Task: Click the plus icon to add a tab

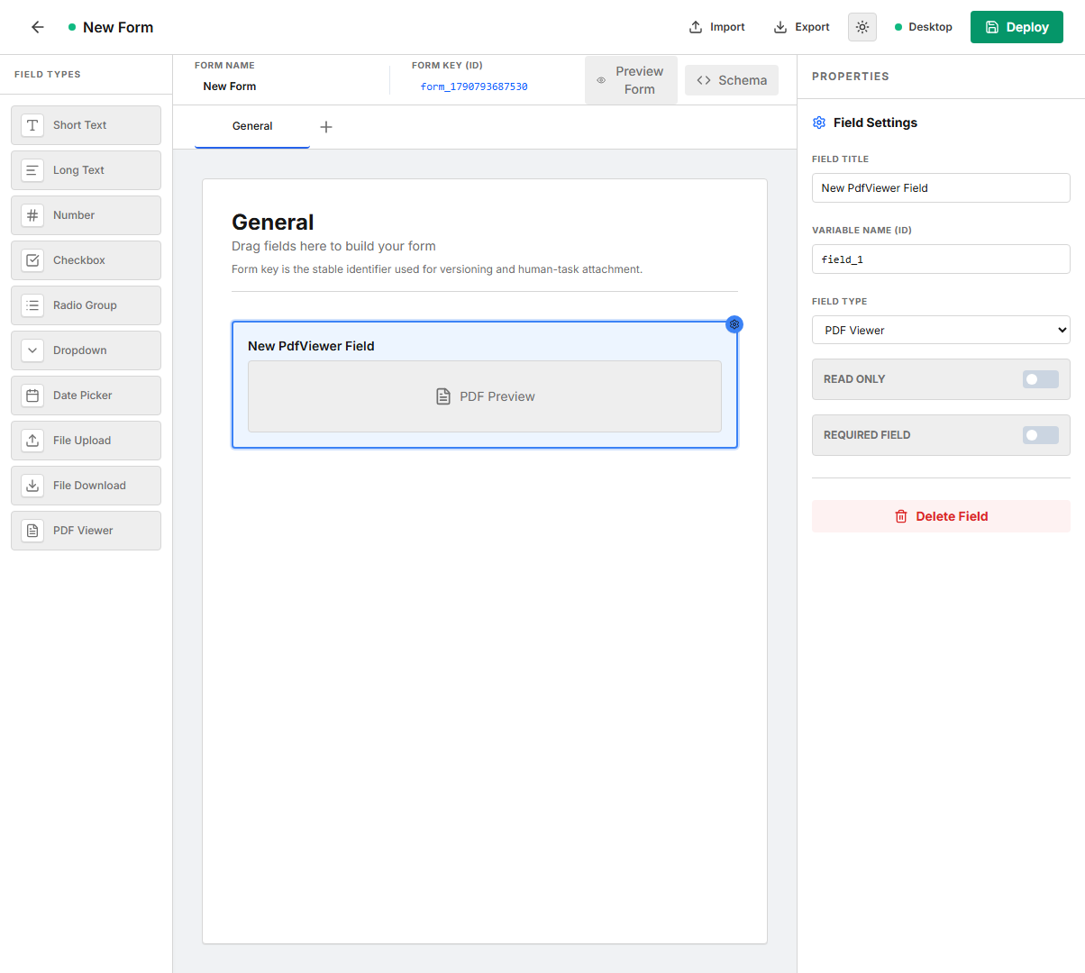Action: [326, 127]
